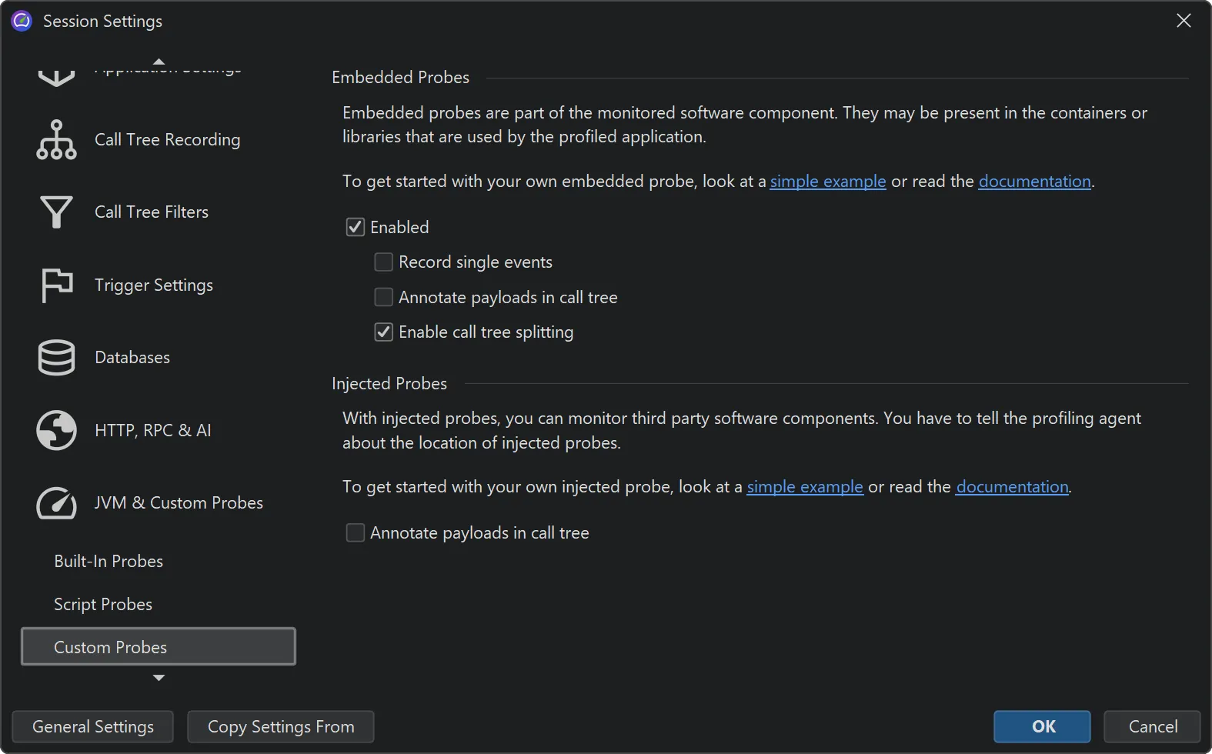Screen dimensions: 1212x754
Task: Open the injected probes documentation link
Action: pyautogui.click(x=1011, y=487)
